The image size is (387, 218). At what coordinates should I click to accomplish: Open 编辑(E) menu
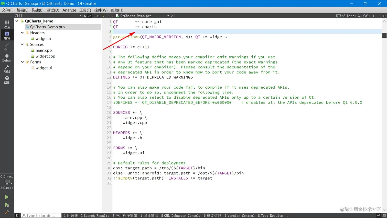tap(23, 10)
